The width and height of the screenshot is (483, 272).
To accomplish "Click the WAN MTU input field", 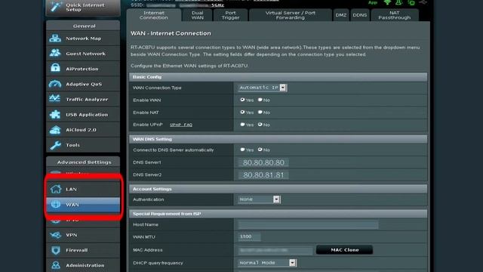I will [249, 236].
